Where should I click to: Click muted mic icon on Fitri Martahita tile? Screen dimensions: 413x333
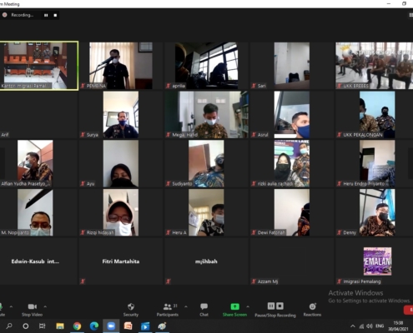click(x=83, y=281)
